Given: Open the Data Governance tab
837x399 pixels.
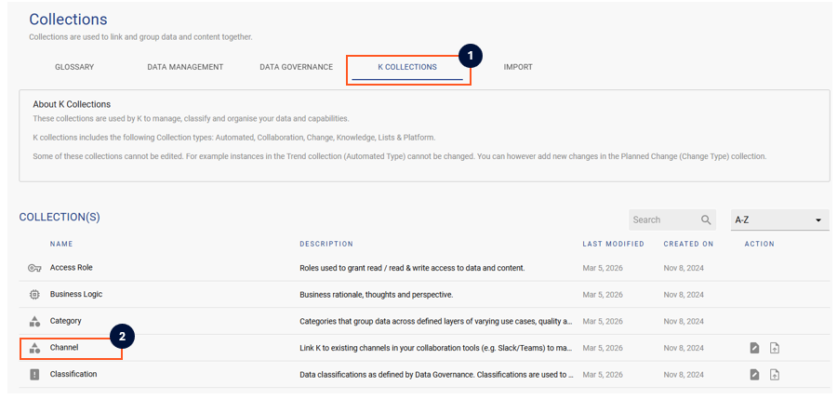Looking at the screenshot, I should click(296, 67).
